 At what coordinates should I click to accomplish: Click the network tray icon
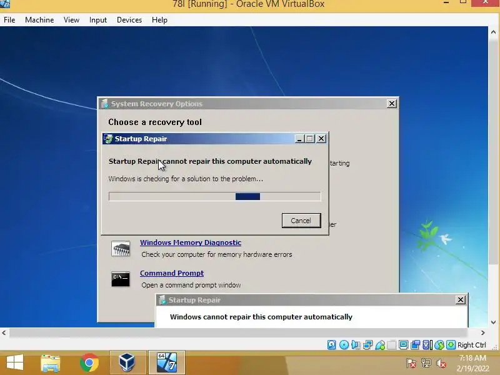click(426, 363)
